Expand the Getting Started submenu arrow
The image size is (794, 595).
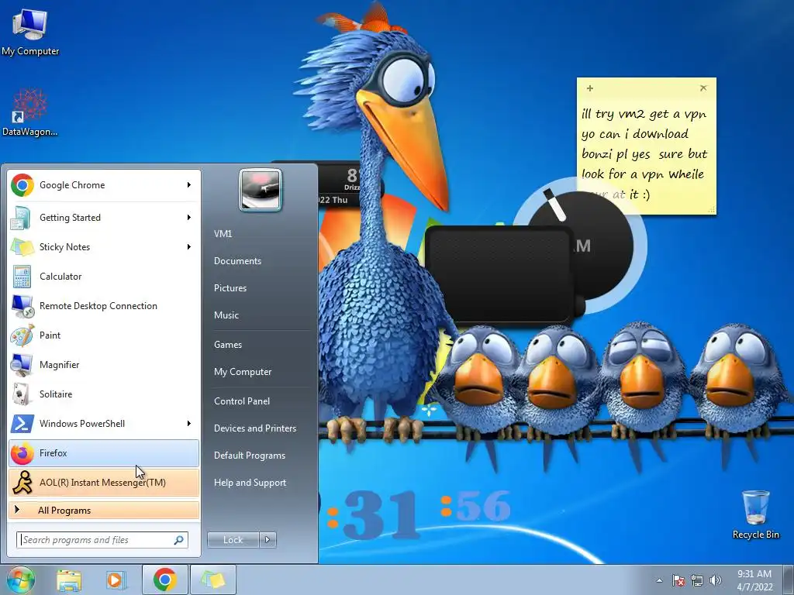tap(189, 218)
